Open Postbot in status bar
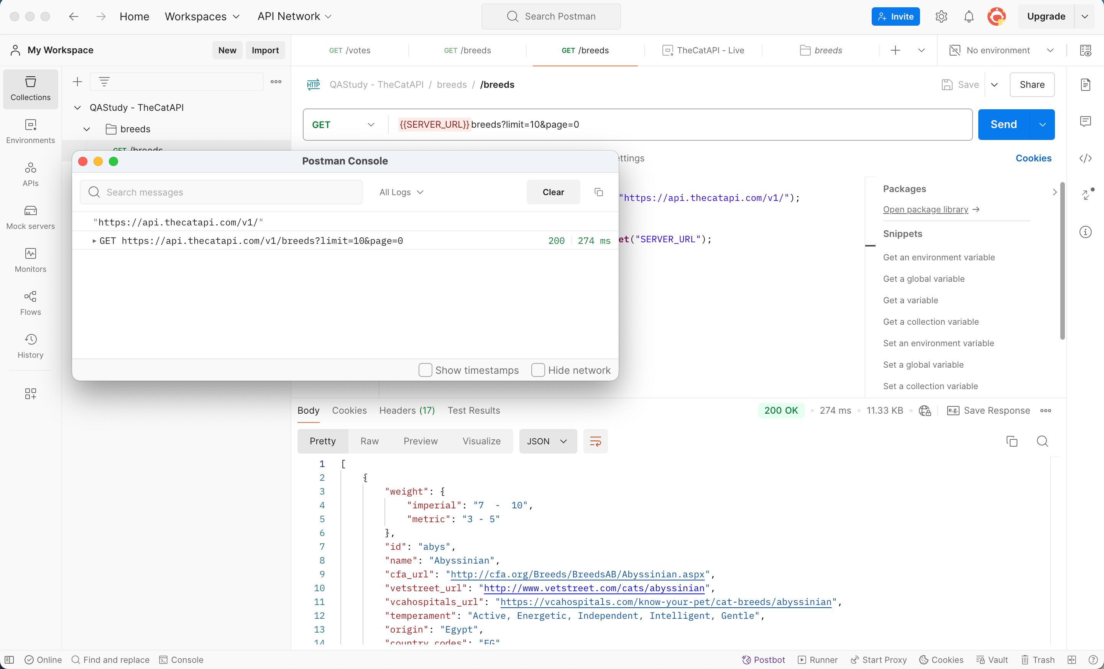The image size is (1104, 669). [x=764, y=659]
